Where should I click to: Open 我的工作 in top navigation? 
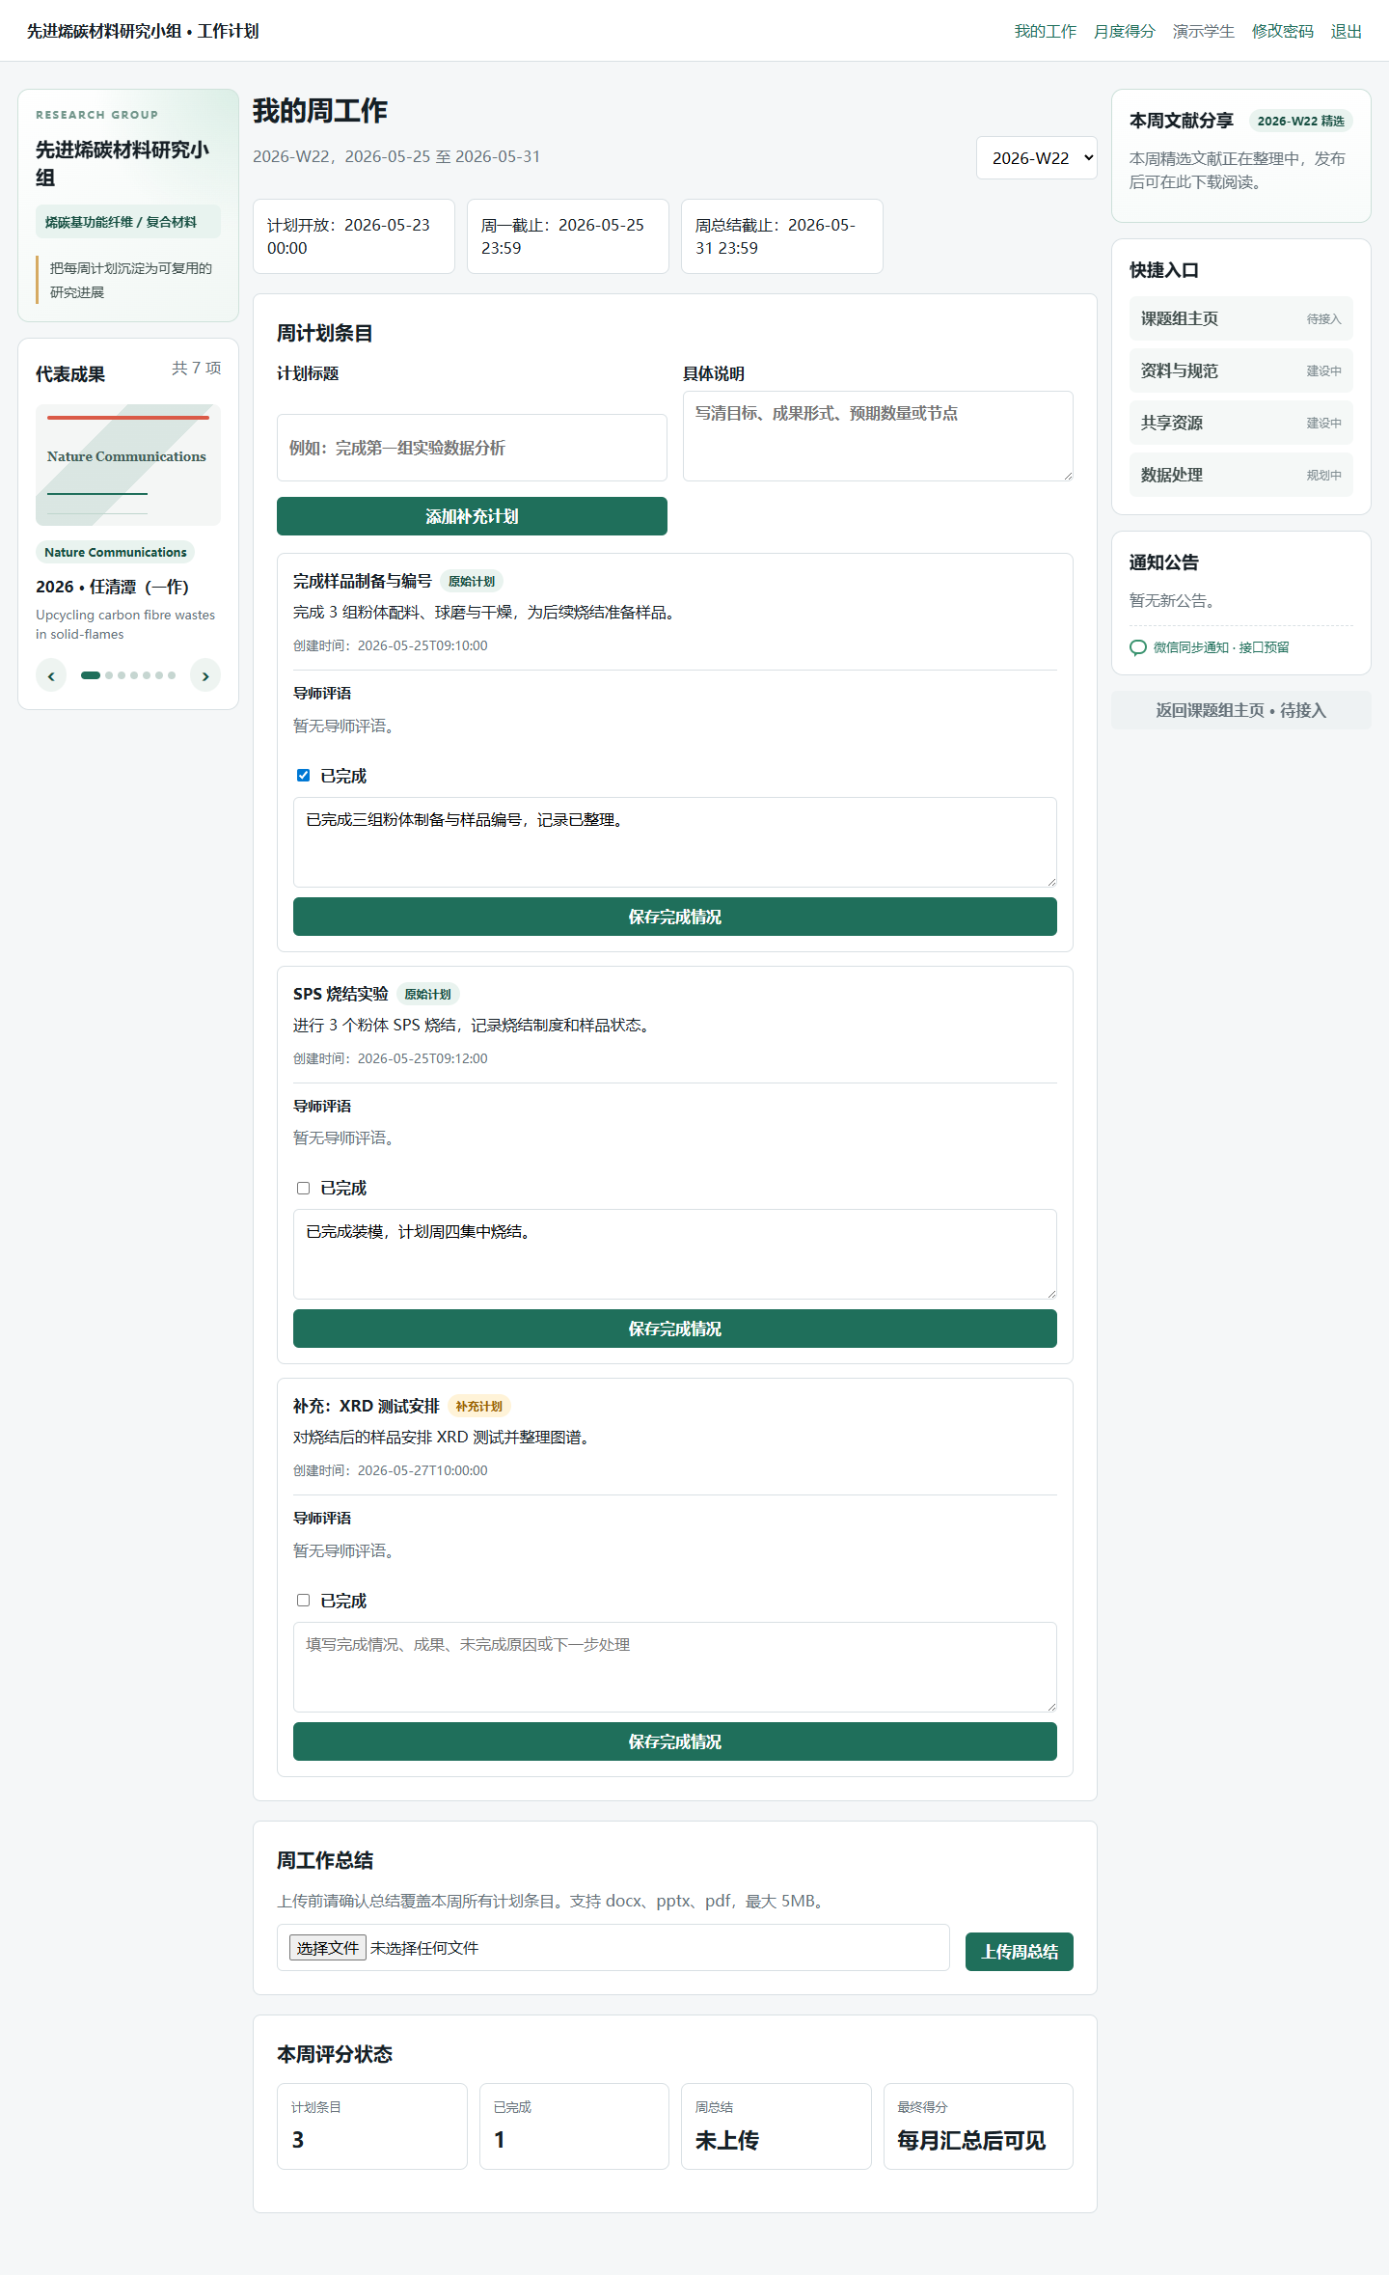point(1045,31)
